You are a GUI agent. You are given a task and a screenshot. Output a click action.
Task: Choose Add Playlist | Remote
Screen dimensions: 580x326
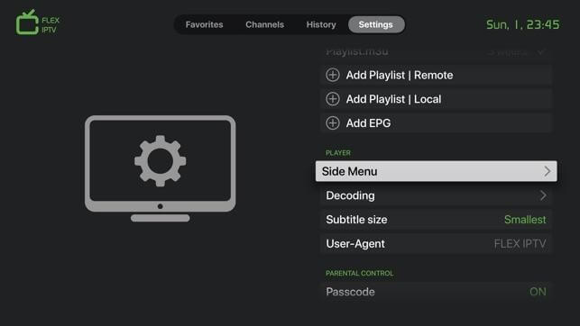pos(436,75)
